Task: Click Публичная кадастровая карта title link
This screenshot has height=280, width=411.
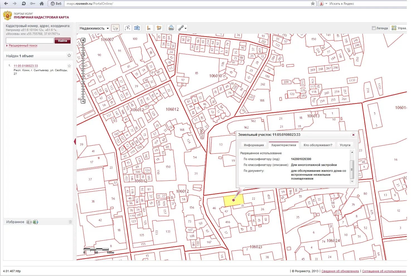Action: (41, 17)
